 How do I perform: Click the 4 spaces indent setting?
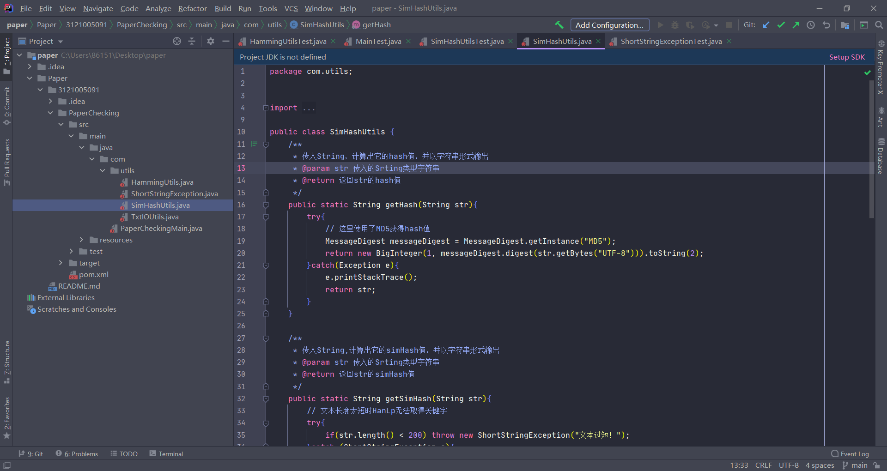coord(820,465)
